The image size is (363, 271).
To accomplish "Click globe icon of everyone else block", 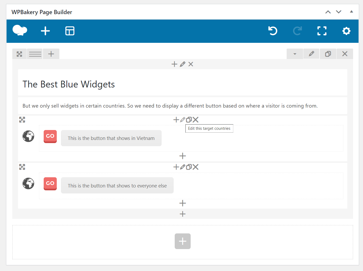I will [x=28, y=184].
